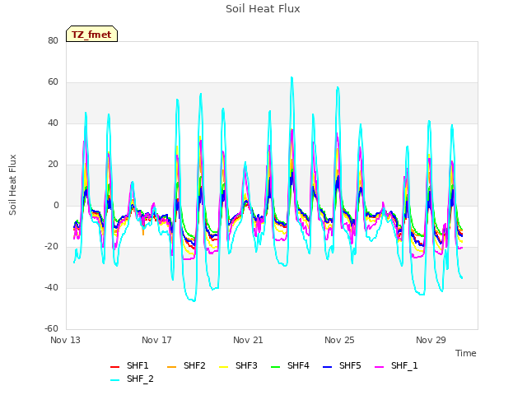The image size is (527, 395).
Task: Click the Nov 21 x-axis label
Action: pos(248,340)
